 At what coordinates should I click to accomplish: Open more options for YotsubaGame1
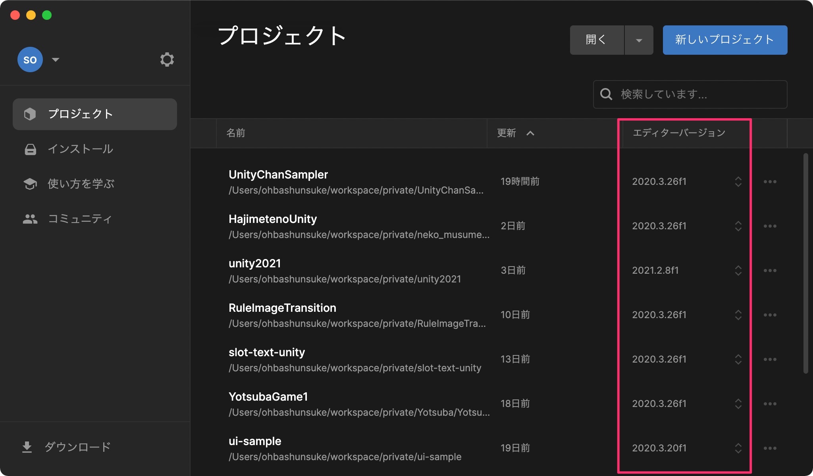pyautogui.click(x=770, y=404)
